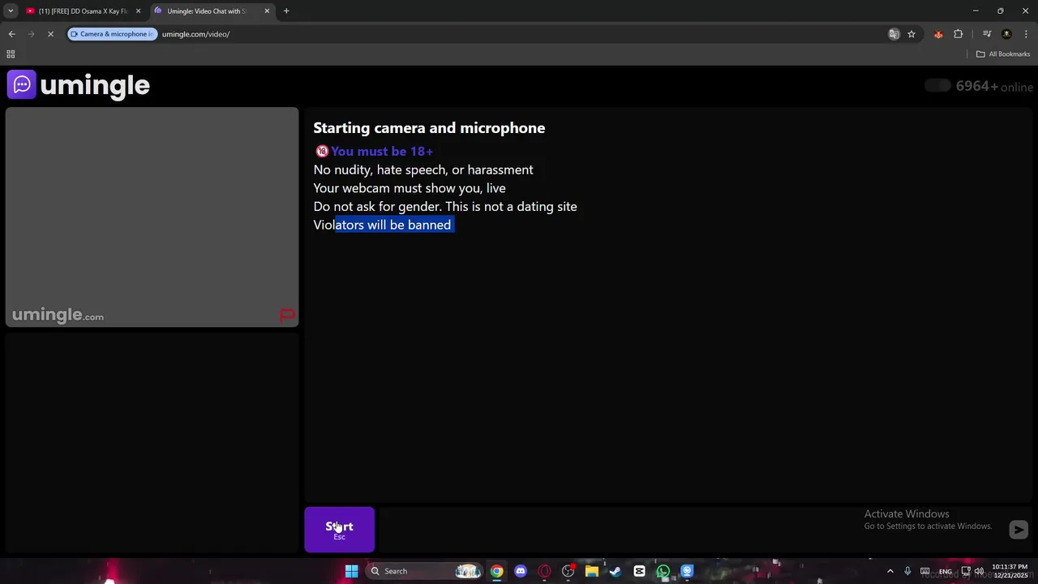Click the taskbar Search box
The width and height of the screenshot is (1038, 584).
425,571
